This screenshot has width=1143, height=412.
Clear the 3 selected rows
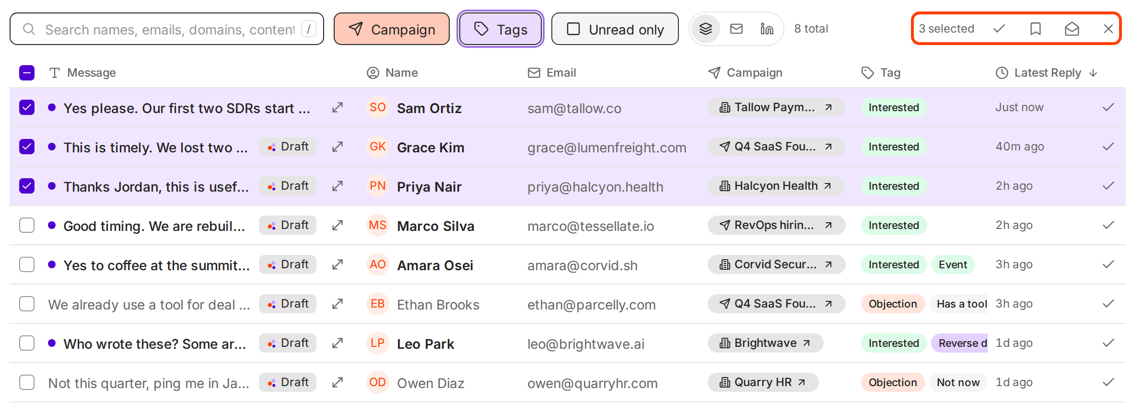(x=1108, y=29)
